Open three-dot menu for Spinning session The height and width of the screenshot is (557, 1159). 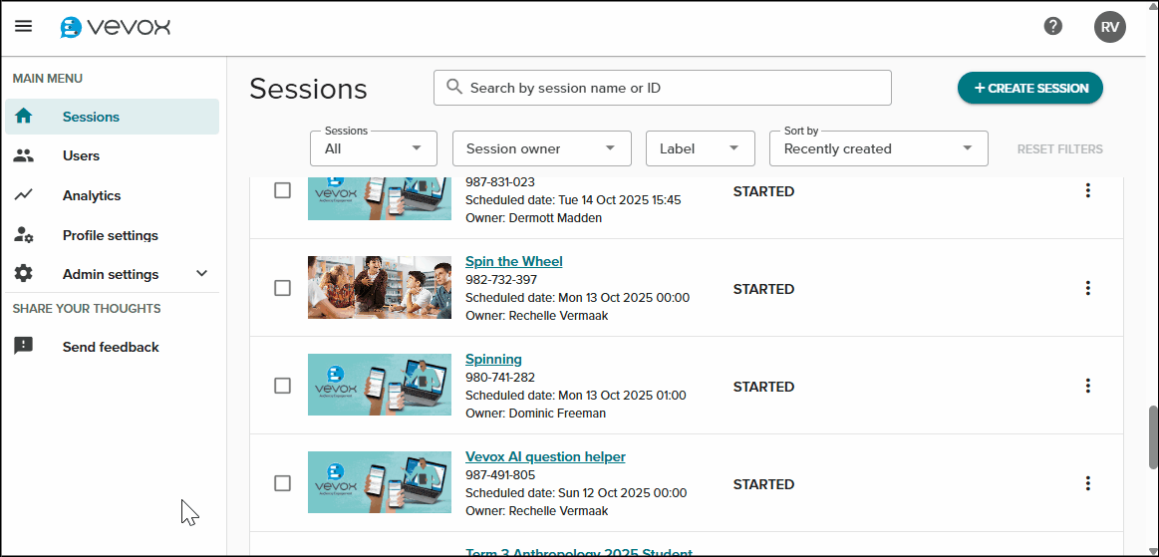click(1087, 387)
